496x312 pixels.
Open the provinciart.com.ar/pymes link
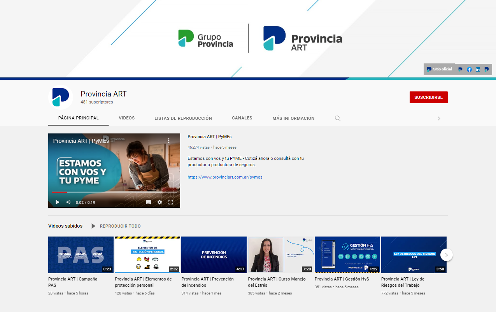coord(225,177)
